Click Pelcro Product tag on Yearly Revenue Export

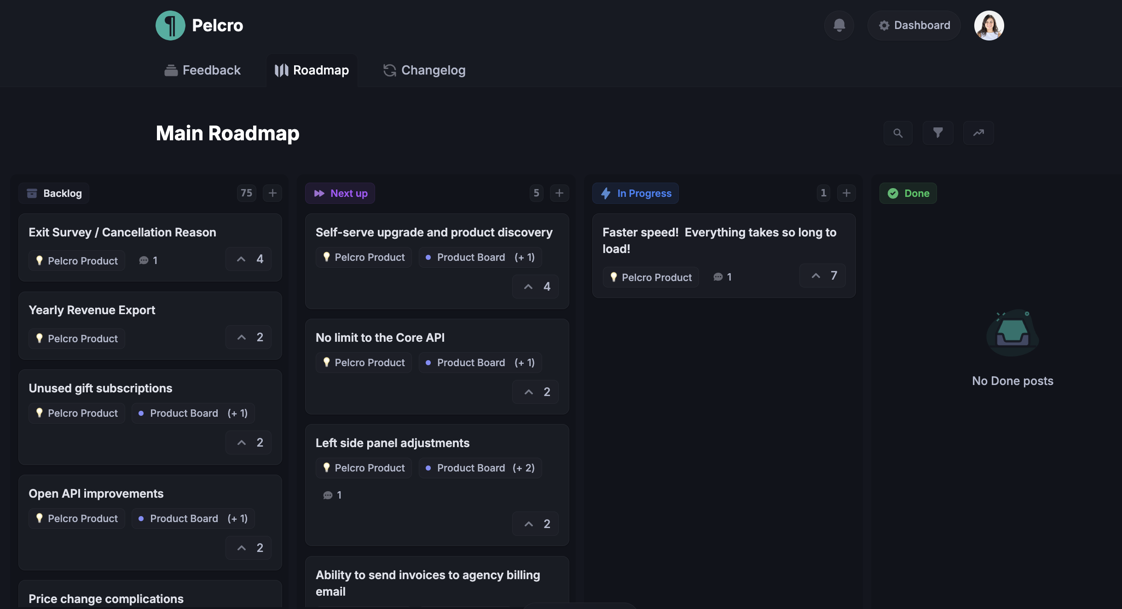77,339
